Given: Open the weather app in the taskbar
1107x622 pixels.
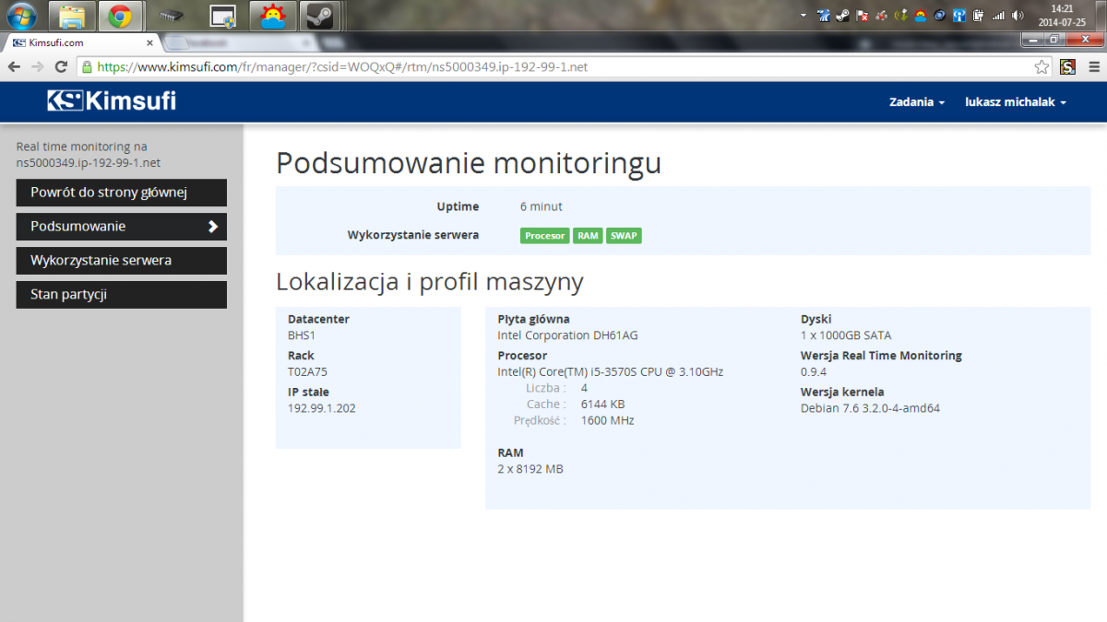Looking at the screenshot, I should [x=273, y=15].
